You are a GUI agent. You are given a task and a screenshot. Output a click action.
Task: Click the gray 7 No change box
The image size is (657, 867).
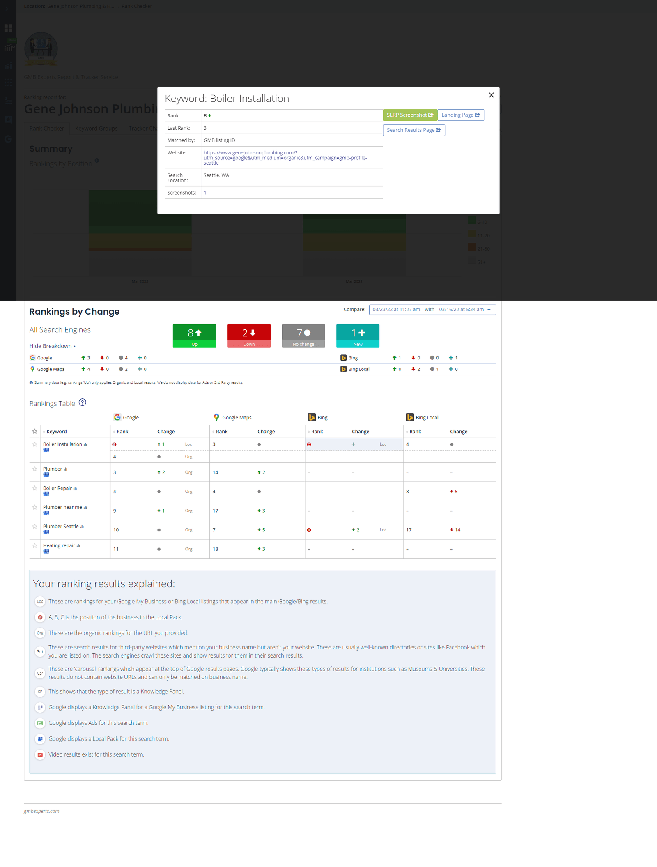click(303, 336)
